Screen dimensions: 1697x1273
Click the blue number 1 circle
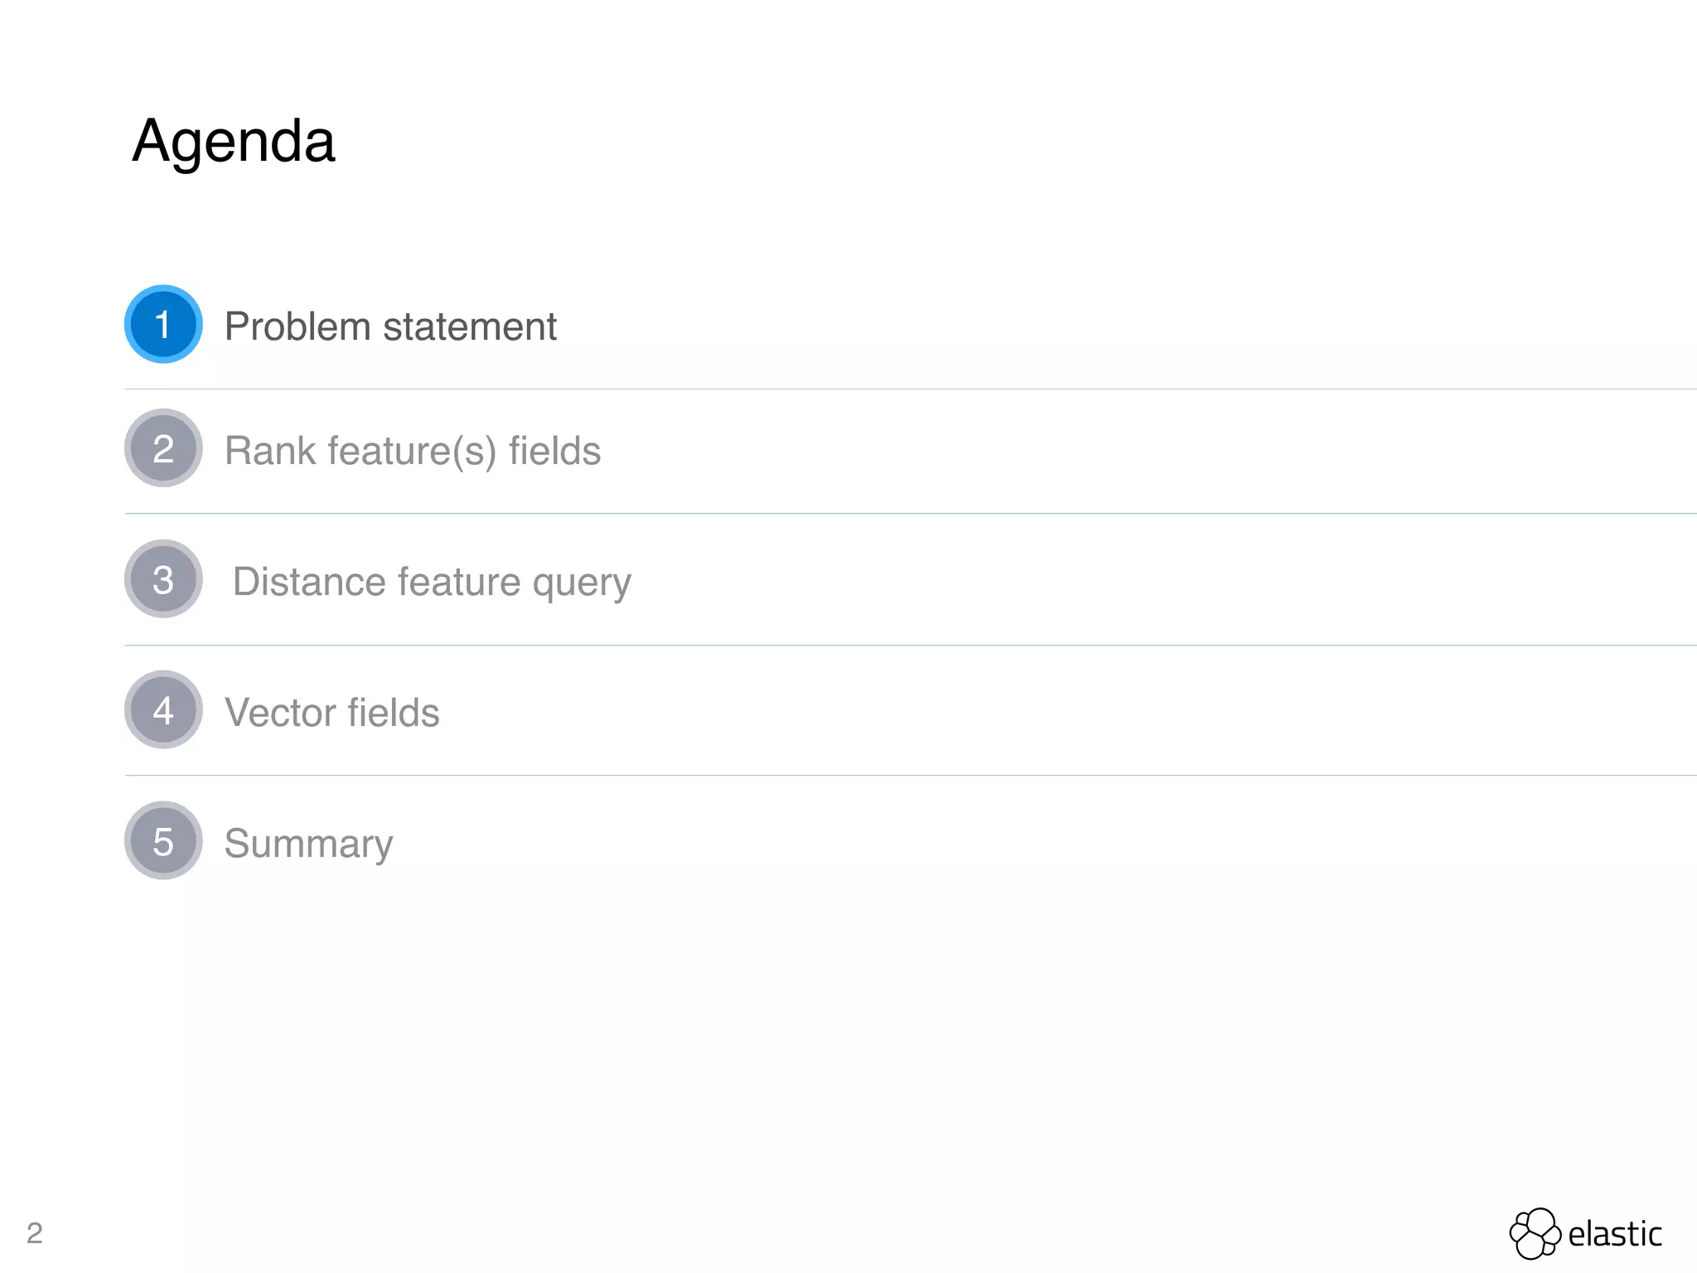[x=163, y=324]
